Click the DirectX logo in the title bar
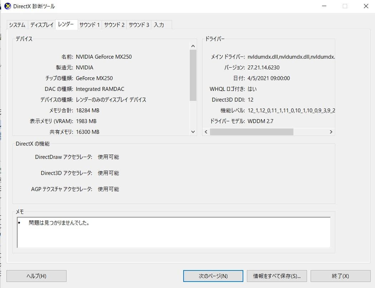Screen dimensions: 375x288 (8, 6)
